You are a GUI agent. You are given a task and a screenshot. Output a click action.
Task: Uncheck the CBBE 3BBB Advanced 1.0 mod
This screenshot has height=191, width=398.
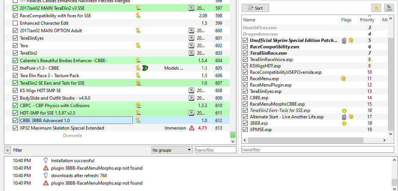point(15,121)
